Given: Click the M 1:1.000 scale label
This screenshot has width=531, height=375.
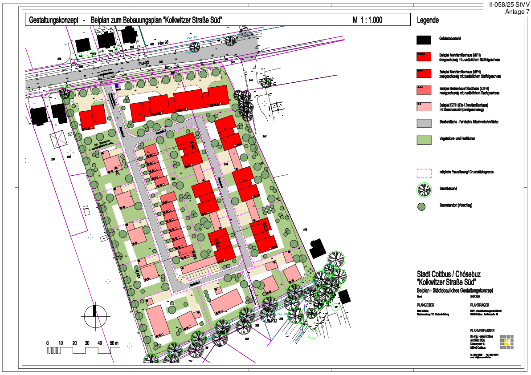Looking at the screenshot, I should [x=368, y=20].
